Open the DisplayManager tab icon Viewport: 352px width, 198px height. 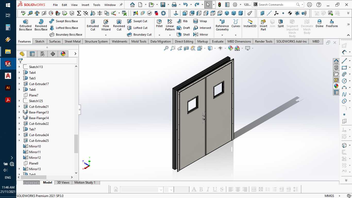click(x=63, y=54)
